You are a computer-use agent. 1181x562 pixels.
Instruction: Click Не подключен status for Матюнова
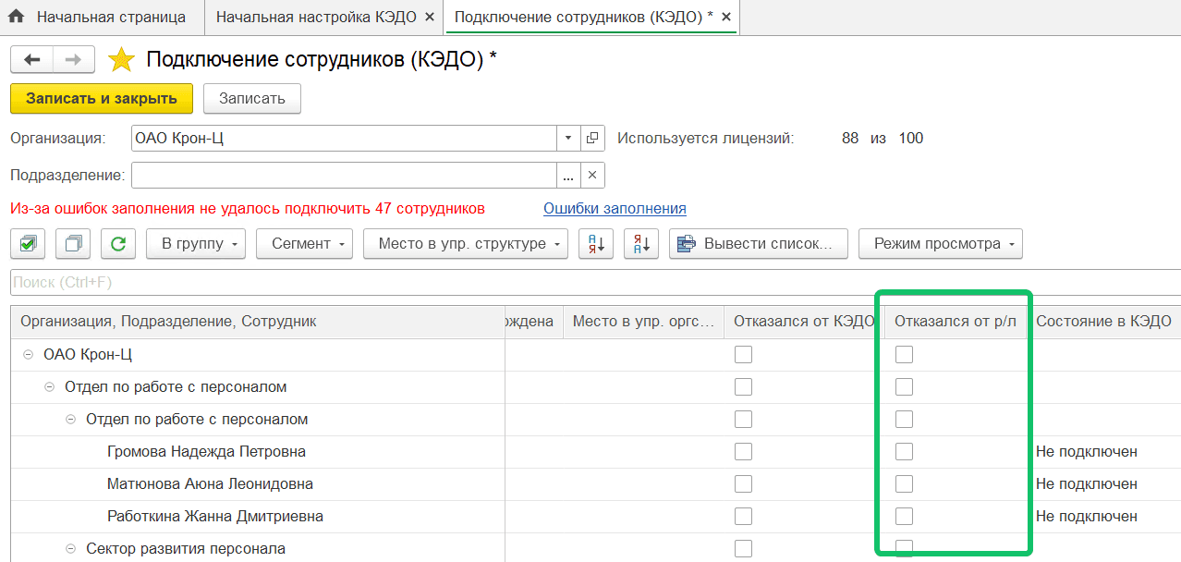[x=1087, y=484]
